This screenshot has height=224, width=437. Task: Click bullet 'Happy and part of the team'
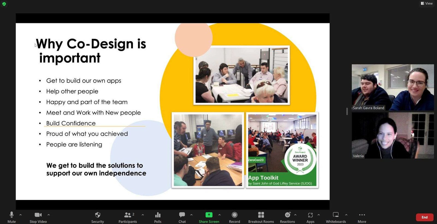point(87,102)
